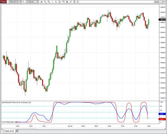Open the Indicators icon
The image size is (167, 134).
coord(71,2)
